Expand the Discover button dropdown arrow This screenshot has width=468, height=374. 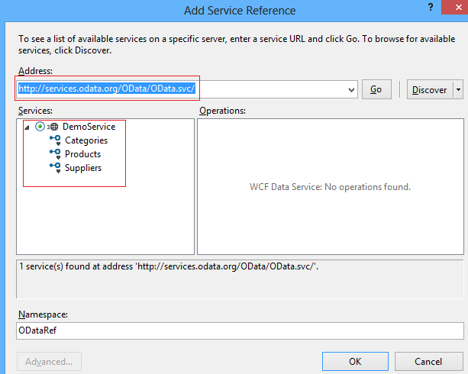click(458, 89)
